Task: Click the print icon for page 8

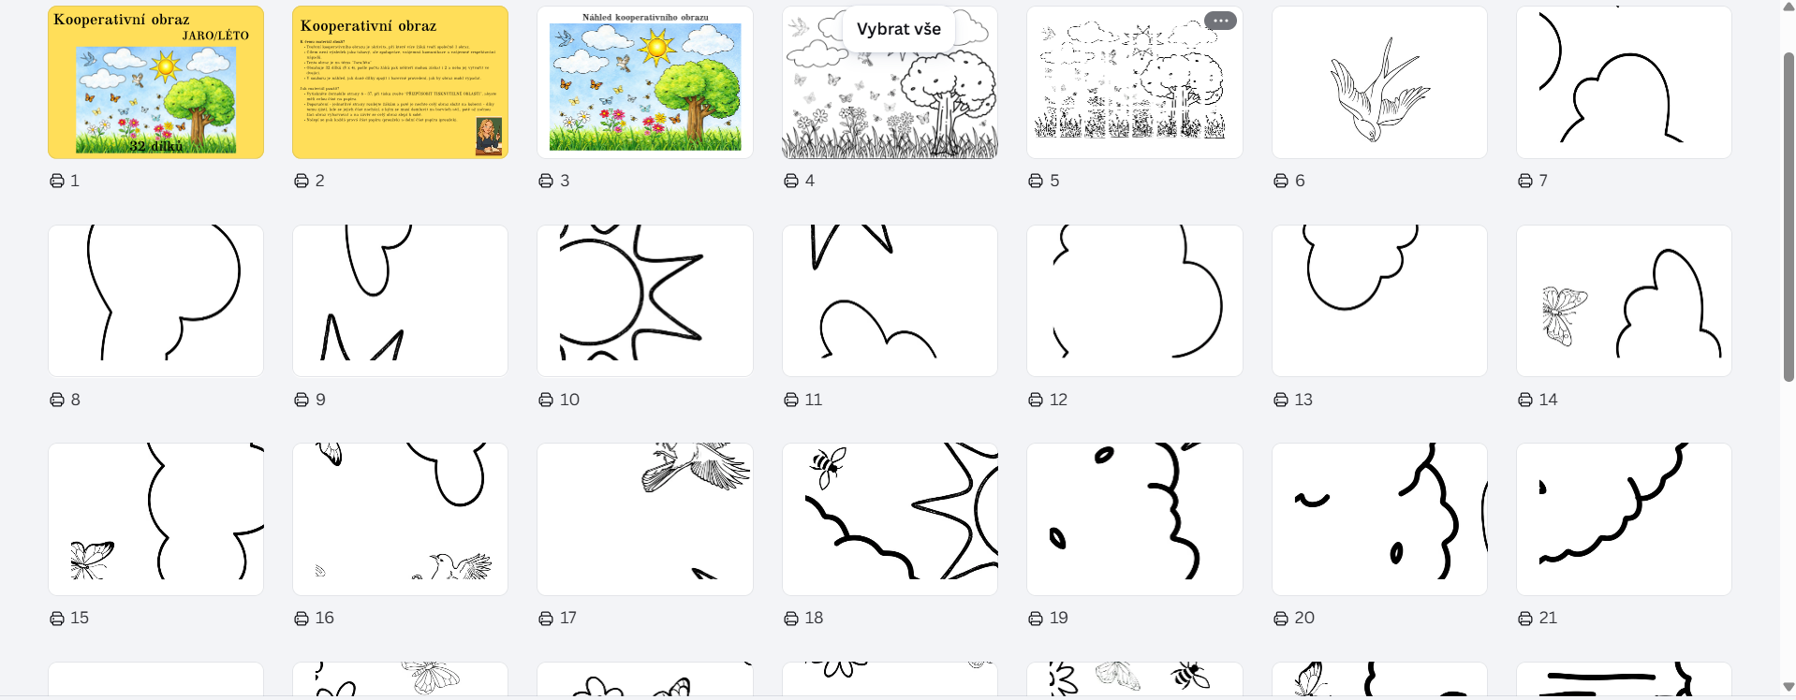Action: (57, 400)
